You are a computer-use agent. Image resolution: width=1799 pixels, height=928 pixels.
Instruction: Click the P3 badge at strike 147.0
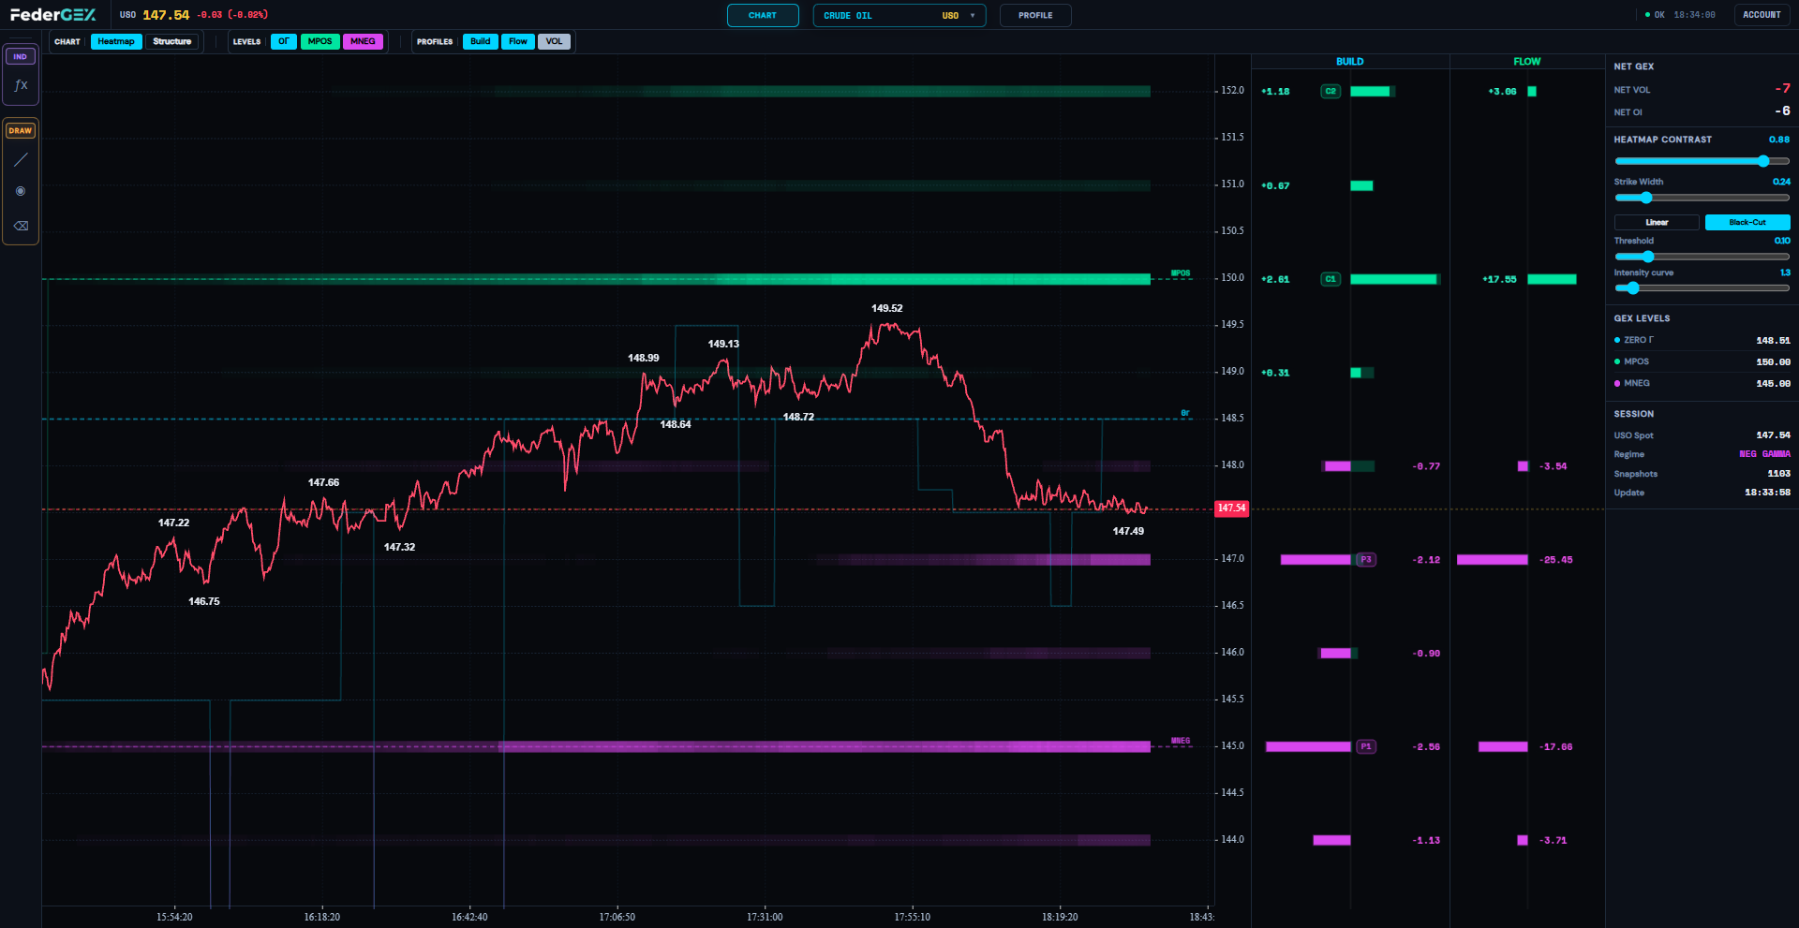[1366, 560]
